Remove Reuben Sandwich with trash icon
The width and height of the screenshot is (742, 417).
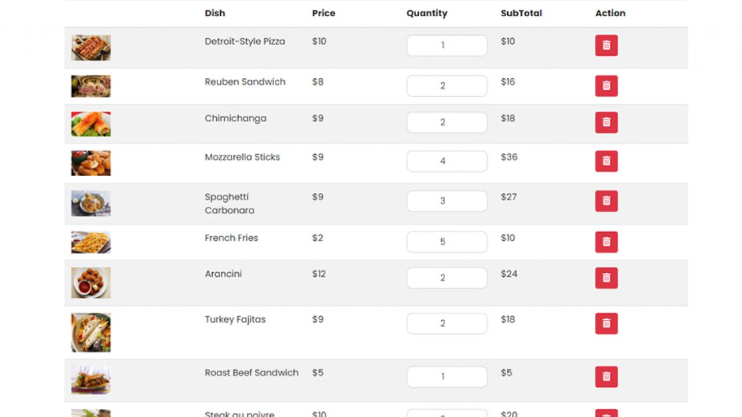(x=606, y=86)
